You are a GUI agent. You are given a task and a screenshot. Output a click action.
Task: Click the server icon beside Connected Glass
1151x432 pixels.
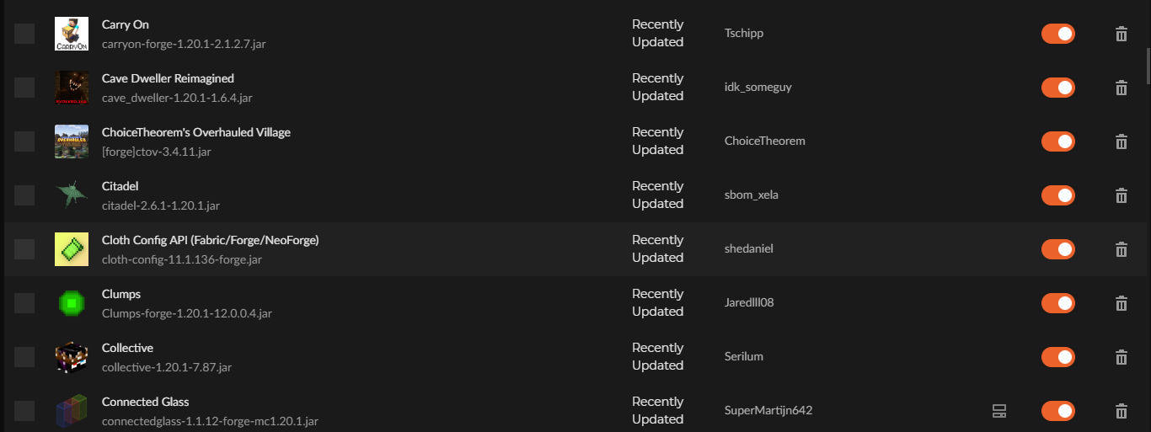pyautogui.click(x=999, y=411)
